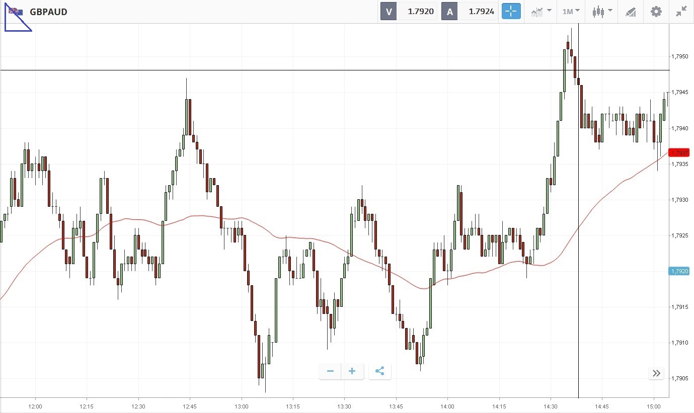This screenshot has width=694, height=413.
Task: Click the GBPAUD currency pair flag icon
Action: (x=16, y=11)
